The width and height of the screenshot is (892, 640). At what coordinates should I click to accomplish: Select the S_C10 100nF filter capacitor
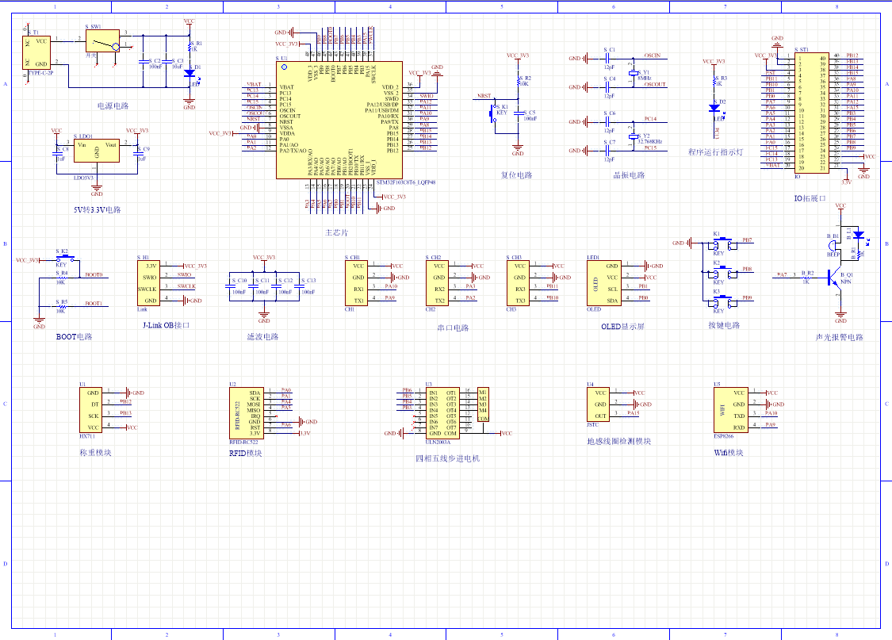click(x=229, y=286)
